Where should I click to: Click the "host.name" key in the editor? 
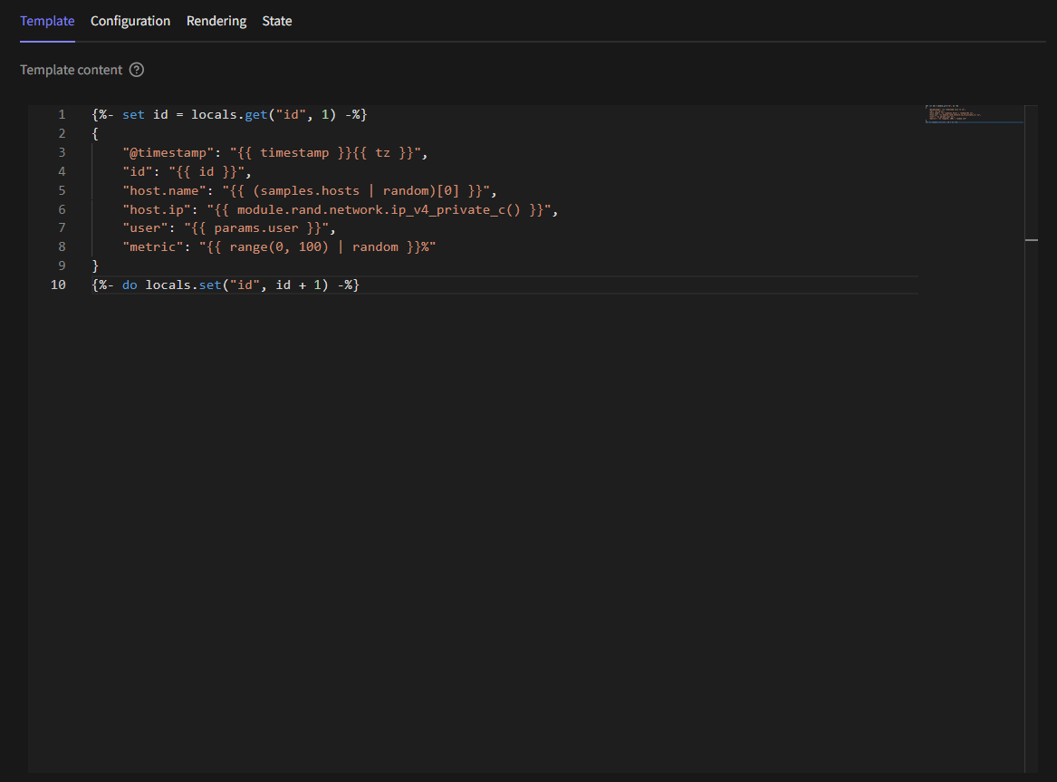164,190
